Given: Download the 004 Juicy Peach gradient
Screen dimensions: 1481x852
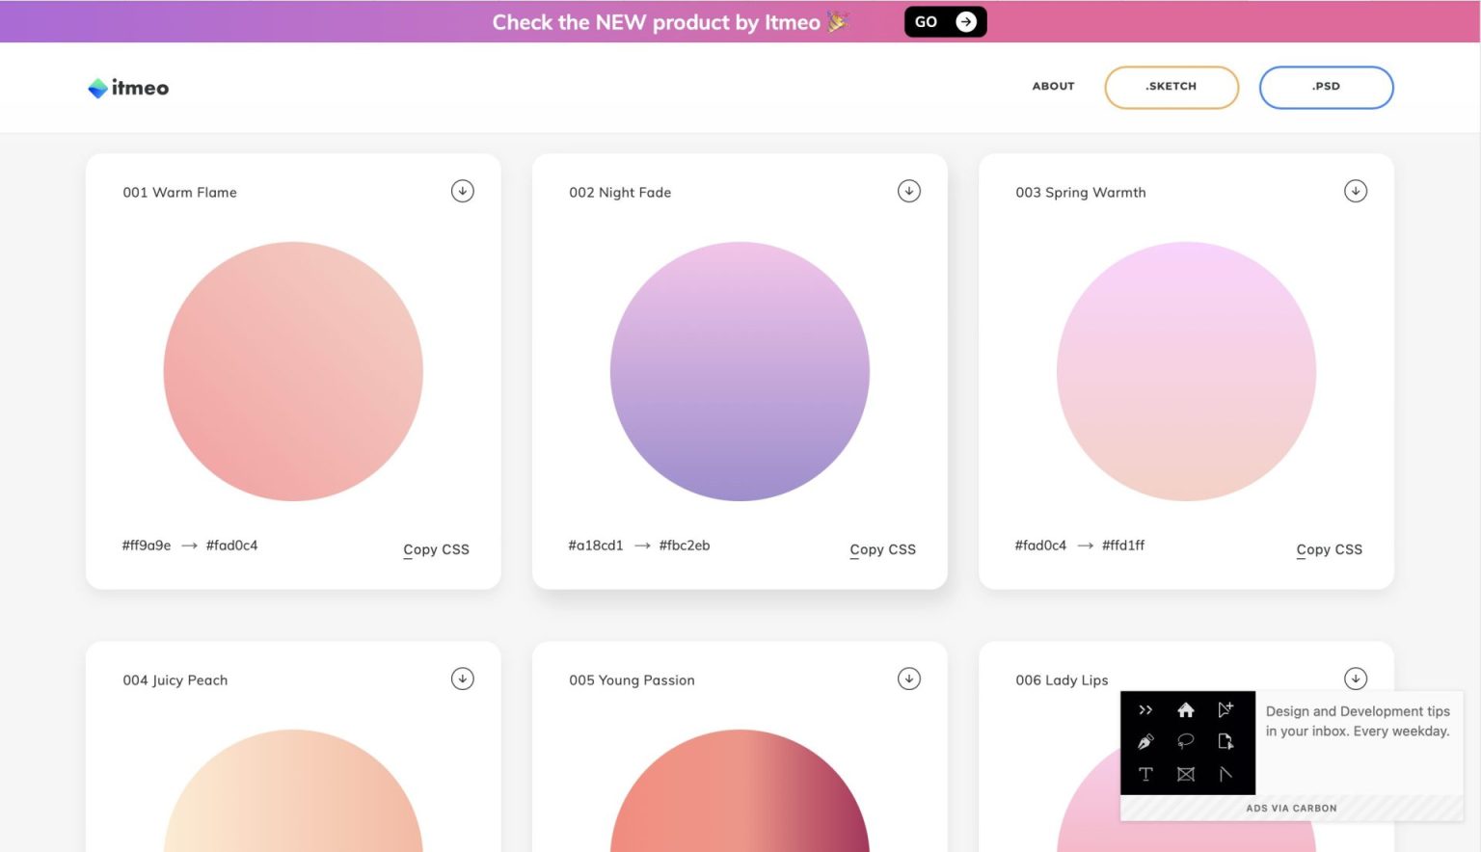Looking at the screenshot, I should (462, 679).
